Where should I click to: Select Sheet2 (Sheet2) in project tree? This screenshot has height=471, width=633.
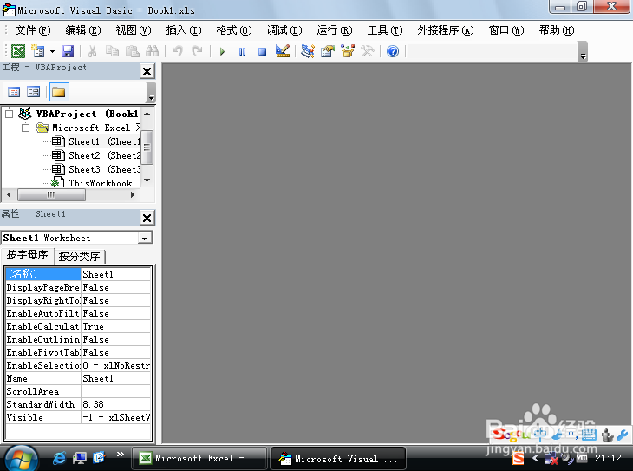pyautogui.click(x=96, y=155)
